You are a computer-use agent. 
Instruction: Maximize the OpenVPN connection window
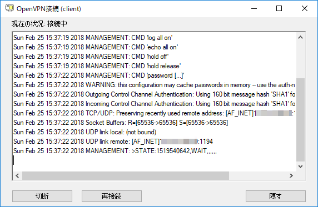click(279, 8)
